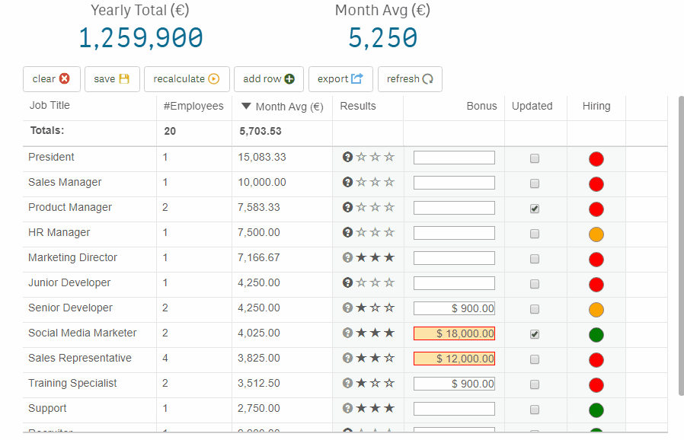Screen dimensions: 684x440
Task: Check Updated box for Sales Representative
Action: click(535, 359)
